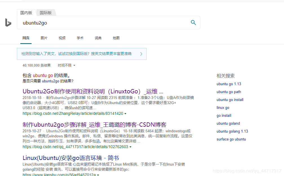
Task: Click the chevron arrow on the suggestion banner
Action: [x=141, y=54]
